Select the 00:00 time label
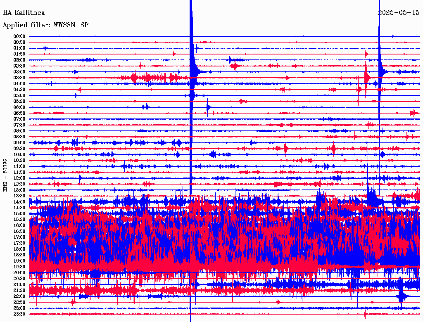 [19, 36]
